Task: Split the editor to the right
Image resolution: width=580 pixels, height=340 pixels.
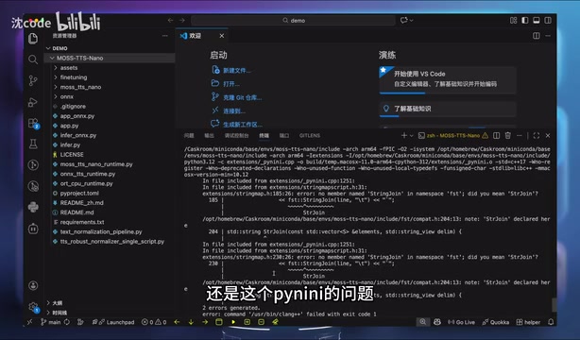Action: point(537,36)
